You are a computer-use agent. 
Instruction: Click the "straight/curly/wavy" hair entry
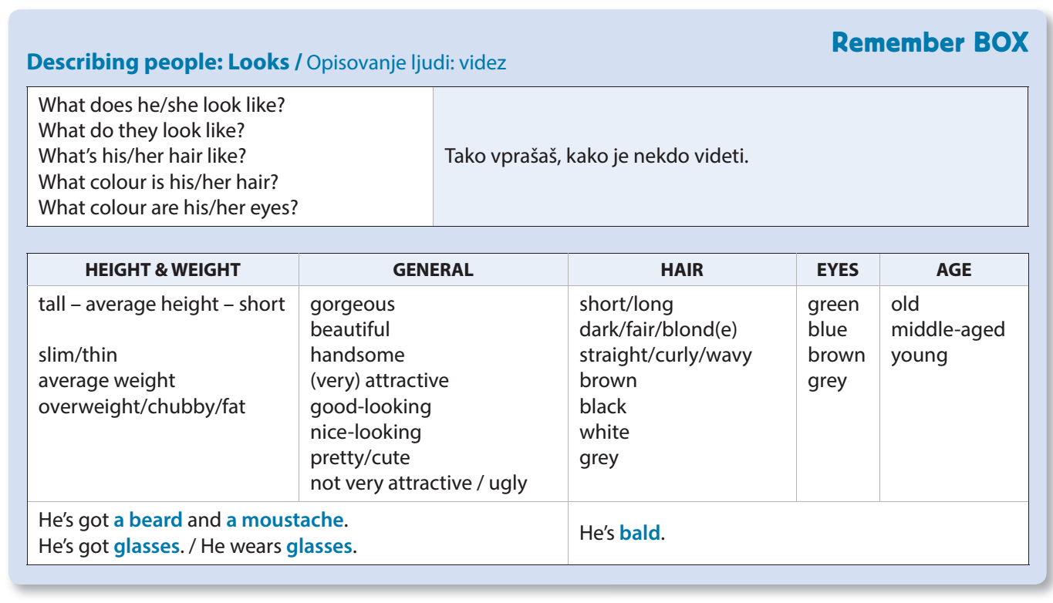click(665, 355)
